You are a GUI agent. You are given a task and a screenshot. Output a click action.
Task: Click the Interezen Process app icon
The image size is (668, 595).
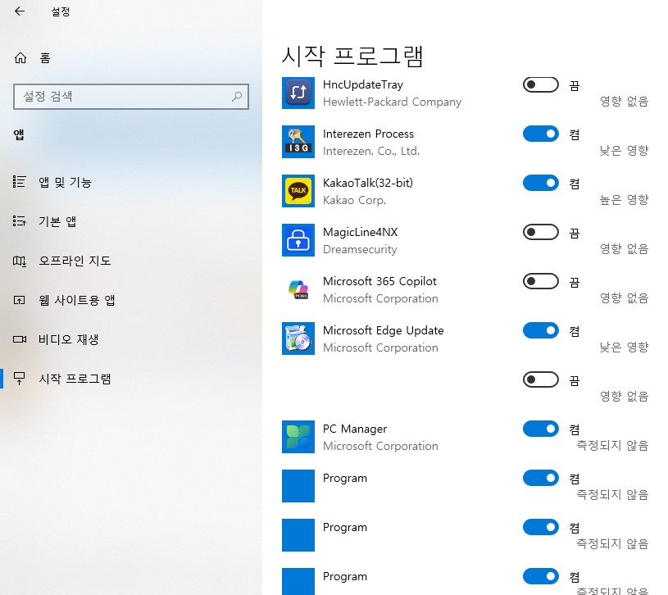(298, 142)
